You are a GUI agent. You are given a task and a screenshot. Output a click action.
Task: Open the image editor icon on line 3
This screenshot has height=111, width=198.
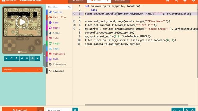74,14
